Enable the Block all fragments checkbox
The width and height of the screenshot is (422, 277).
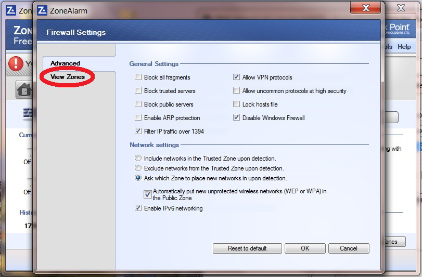(x=138, y=77)
